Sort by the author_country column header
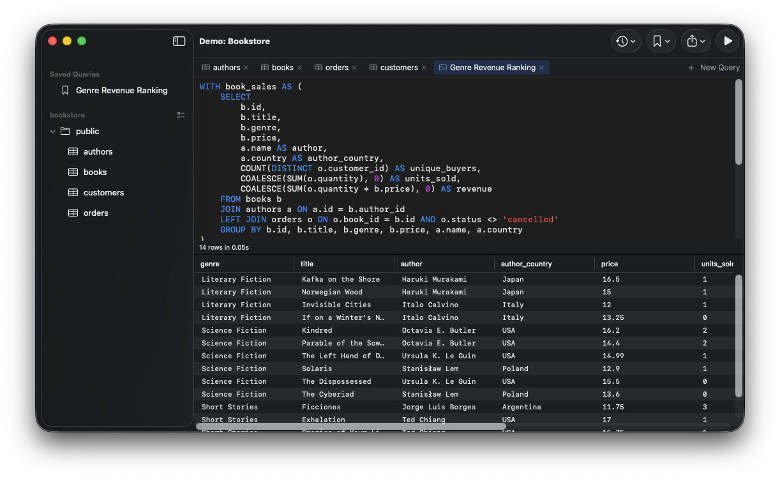This screenshot has height=479, width=780. tap(544, 264)
